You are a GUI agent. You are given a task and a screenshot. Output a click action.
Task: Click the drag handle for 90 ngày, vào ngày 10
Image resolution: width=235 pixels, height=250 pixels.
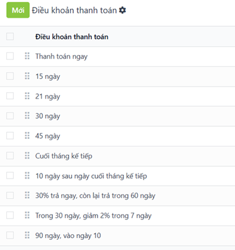pyautogui.click(x=27, y=235)
